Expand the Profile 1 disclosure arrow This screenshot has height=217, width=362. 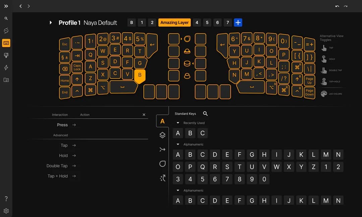(x=51, y=22)
